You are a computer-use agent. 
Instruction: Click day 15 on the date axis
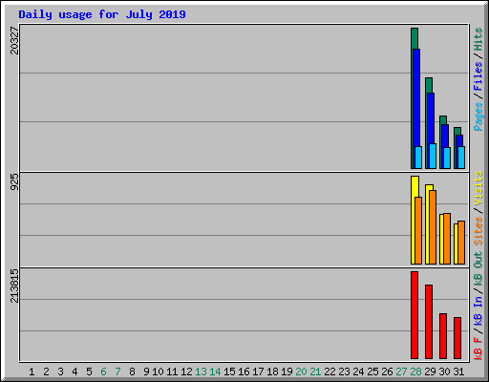pos(229,371)
